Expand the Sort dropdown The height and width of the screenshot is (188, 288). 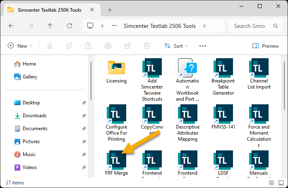click(174, 46)
